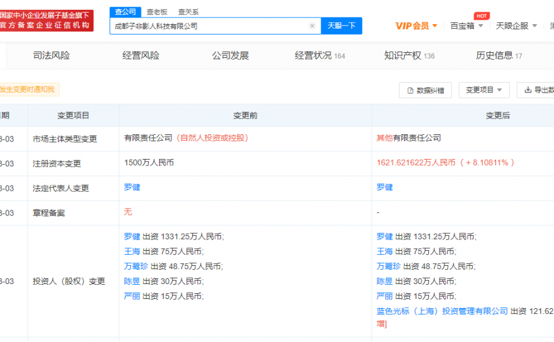The width and height of the screenshot is (554, 342).
Task: Open 陈昱 investor link in 变更前 shareholder list
Action: 132,281
